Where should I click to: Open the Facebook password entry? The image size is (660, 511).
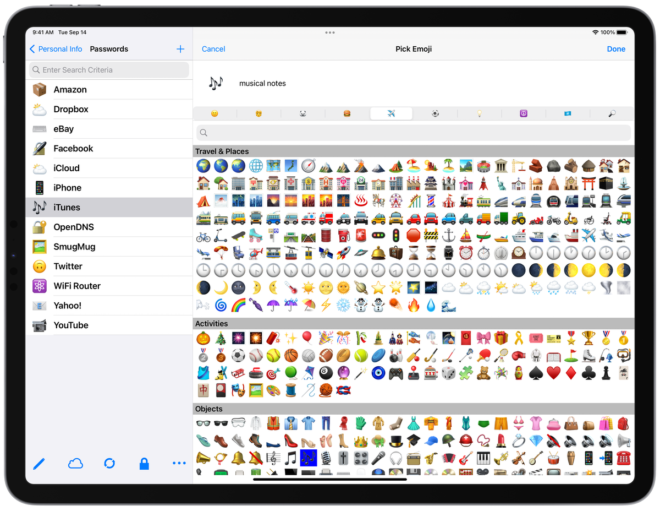tap(109, 149)
